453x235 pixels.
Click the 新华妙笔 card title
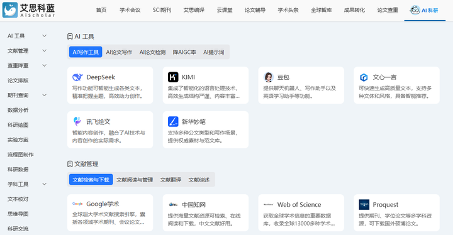coord(194,122)
